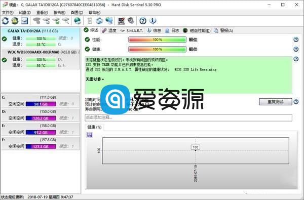The height and width of the screenshot is (200, 304).
Task: Click help icon next to repeat test button
Action: 296,102
